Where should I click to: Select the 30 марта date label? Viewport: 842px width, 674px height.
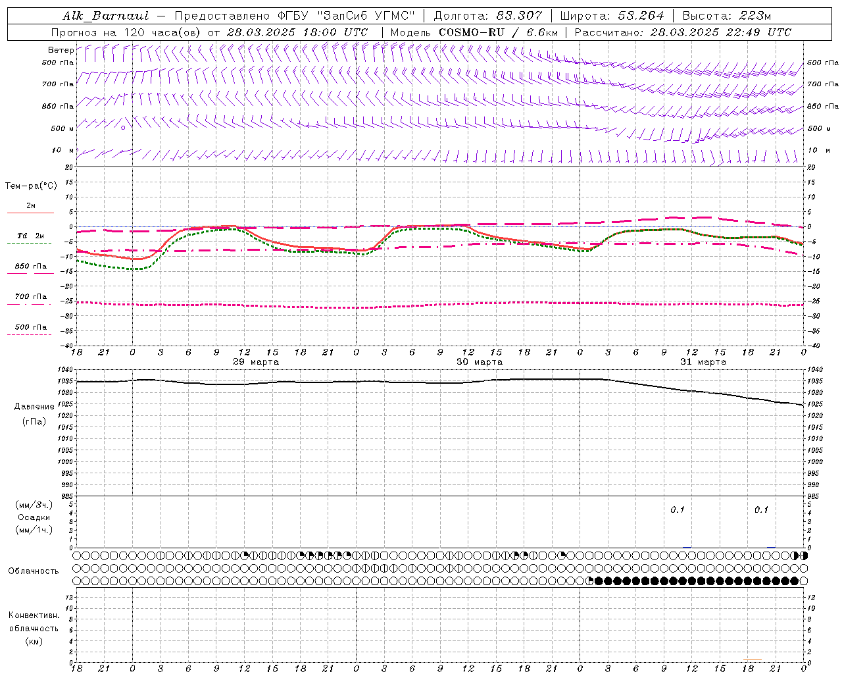coord(480,362)
